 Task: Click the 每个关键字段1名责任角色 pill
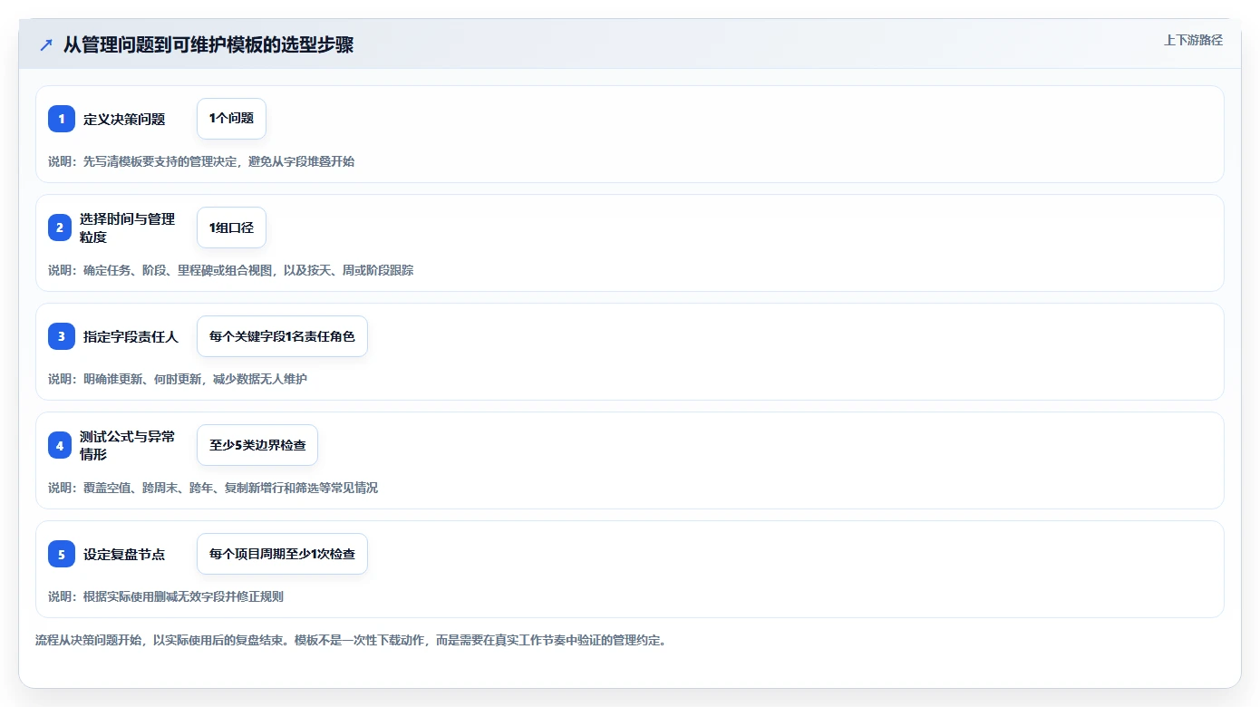tap(282, 336)
